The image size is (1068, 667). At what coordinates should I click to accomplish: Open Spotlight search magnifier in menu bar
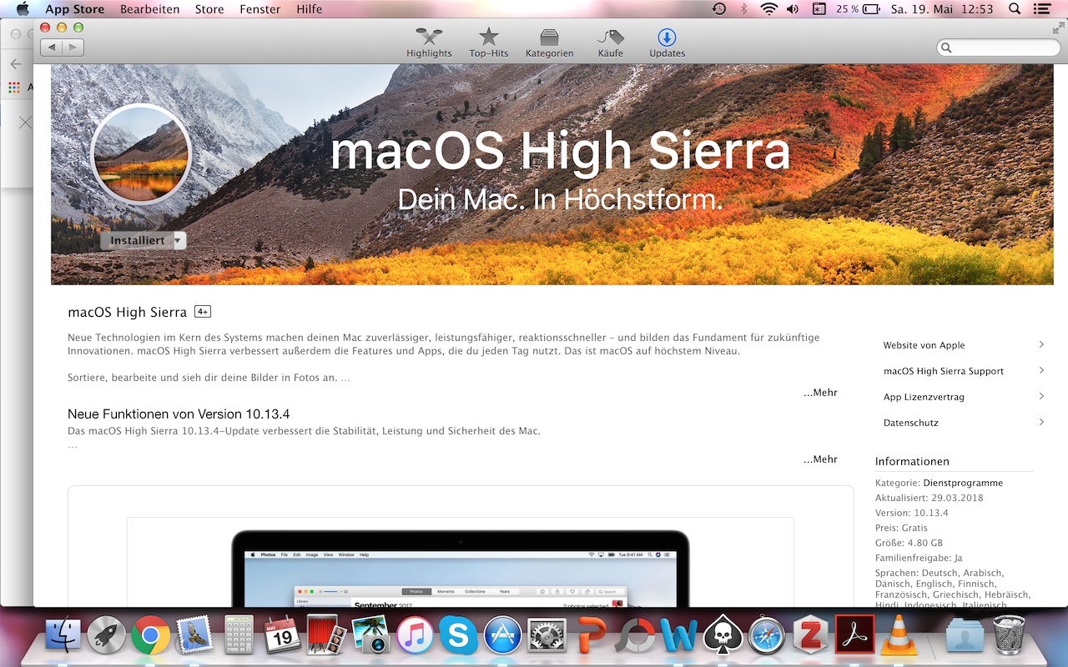(x=1015, y=9)
